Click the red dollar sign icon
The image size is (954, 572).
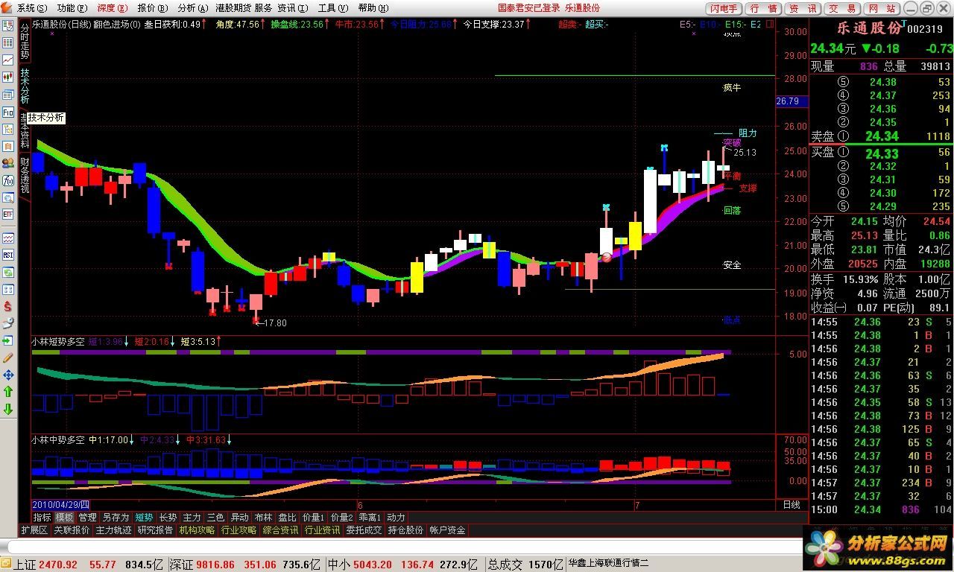[7, 307]
